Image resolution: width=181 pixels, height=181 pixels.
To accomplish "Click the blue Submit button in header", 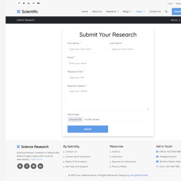I will click(x=176, y=11).
